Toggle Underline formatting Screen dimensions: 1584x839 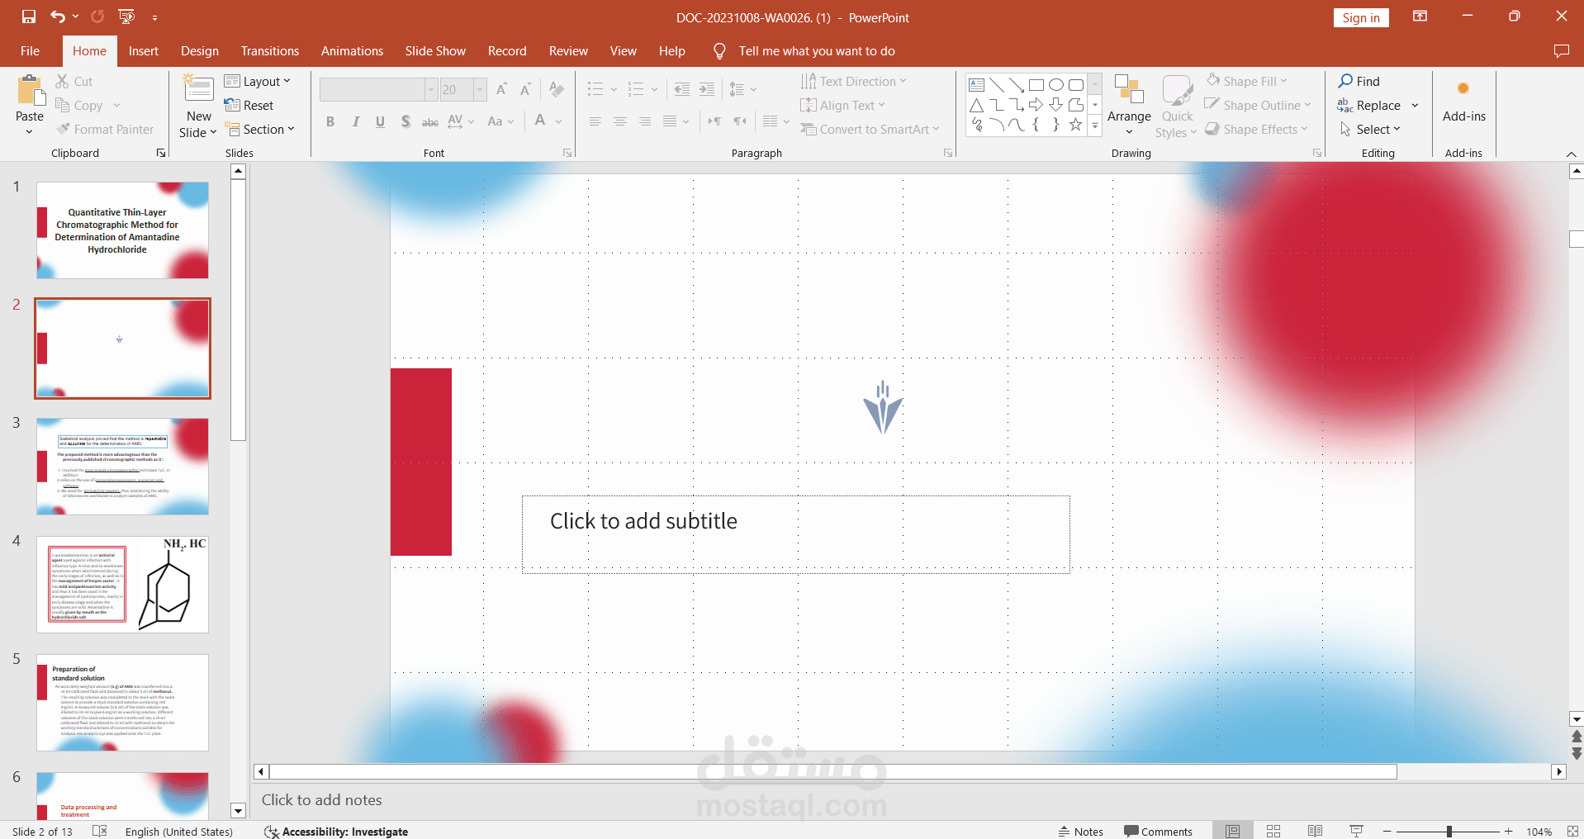coord(380,121)
